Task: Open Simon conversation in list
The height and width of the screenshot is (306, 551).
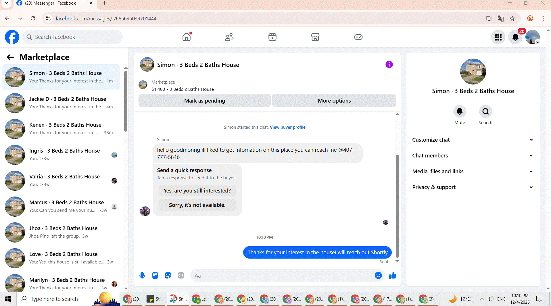Action: (61, 77)
